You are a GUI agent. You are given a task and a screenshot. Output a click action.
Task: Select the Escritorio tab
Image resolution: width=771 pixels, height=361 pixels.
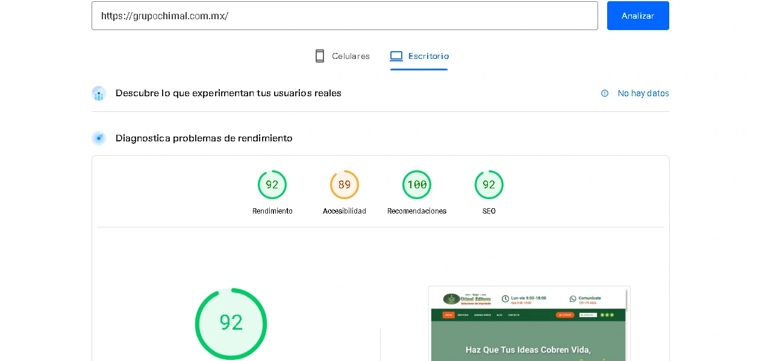pyautogui.click(x=419, y=56)
